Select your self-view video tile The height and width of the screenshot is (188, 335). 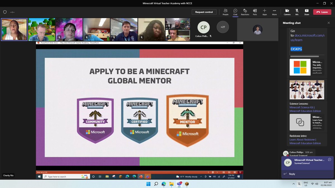258,30
